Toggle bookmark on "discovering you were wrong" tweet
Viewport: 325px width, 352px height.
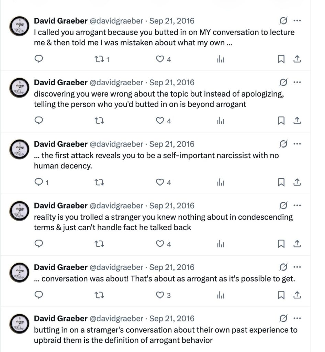click(281, 121)
